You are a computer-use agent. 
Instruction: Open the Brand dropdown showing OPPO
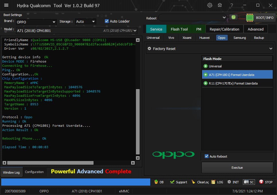click(36, 22)
